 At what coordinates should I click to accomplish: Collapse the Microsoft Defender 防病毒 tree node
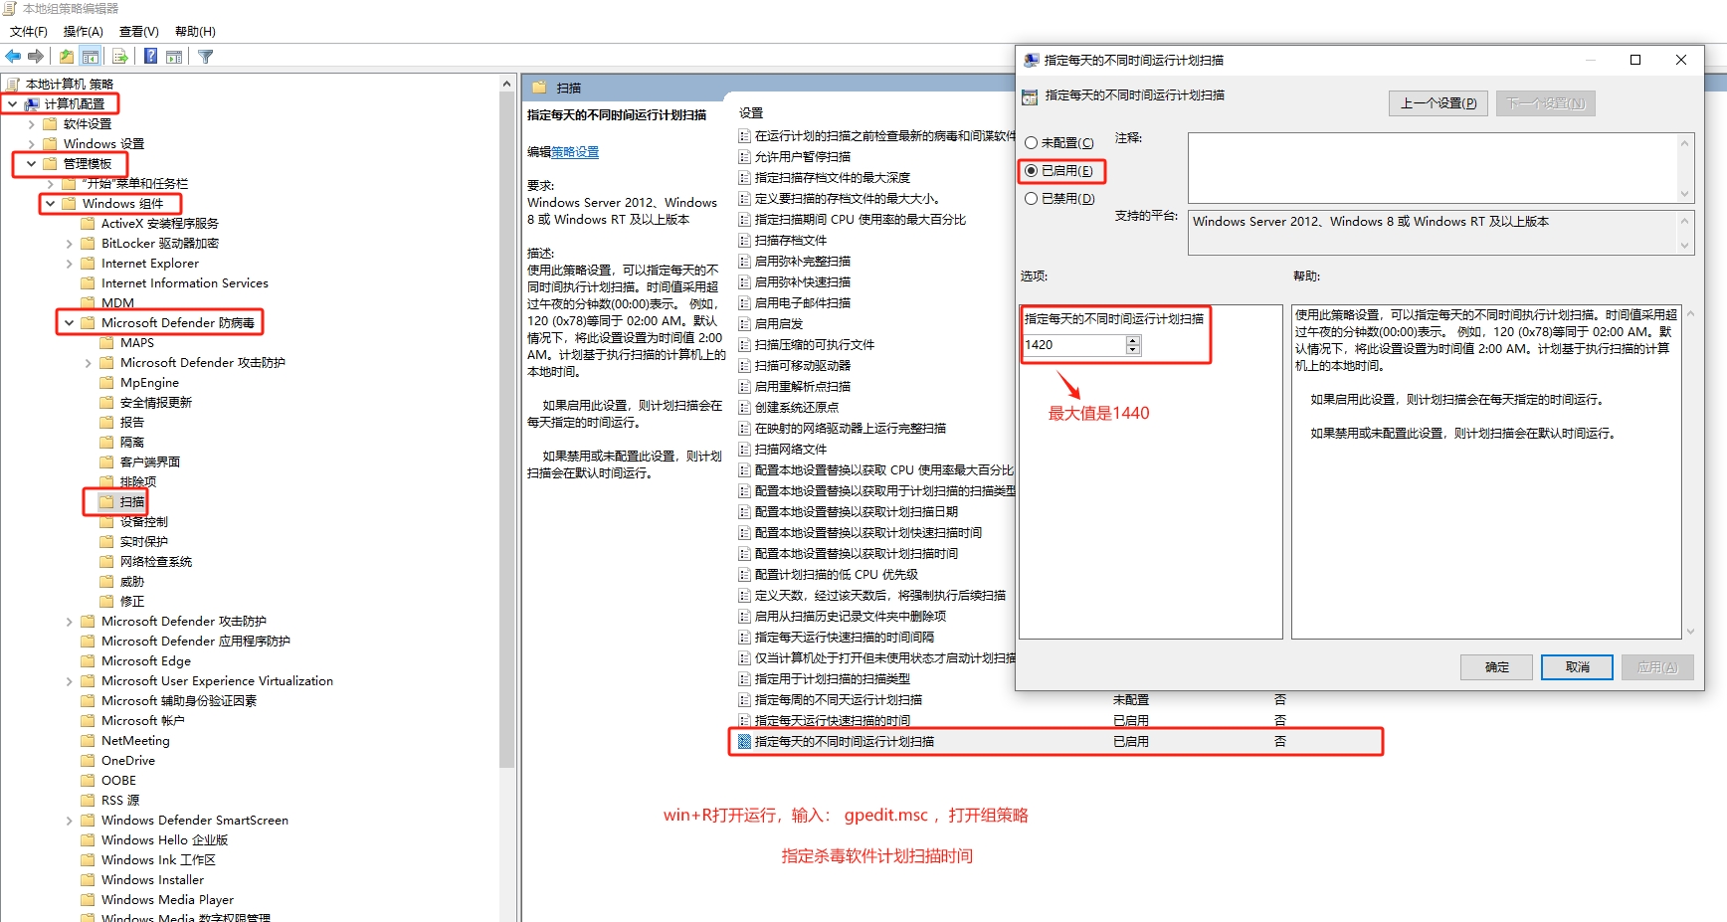pos(69,323)
